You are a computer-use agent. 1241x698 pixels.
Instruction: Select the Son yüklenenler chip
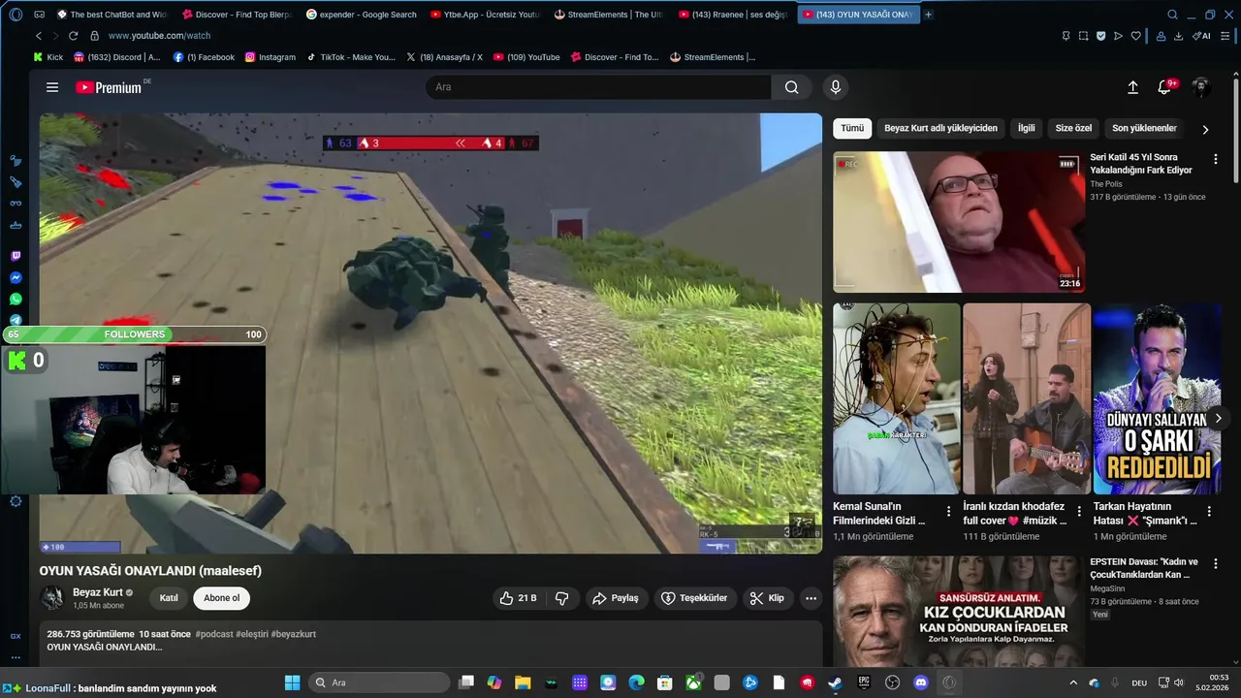click(1144, 128)
